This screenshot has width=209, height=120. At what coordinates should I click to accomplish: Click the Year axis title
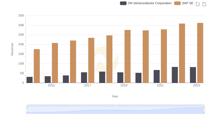[x=115, y=96]
